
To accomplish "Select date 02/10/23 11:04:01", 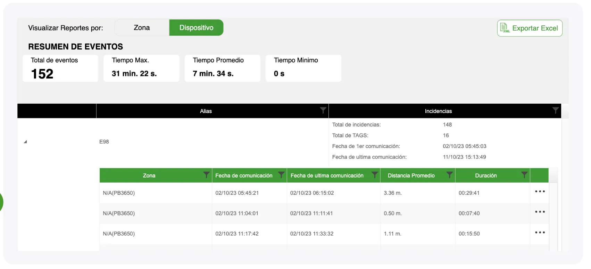I will [x=237, y=213].
